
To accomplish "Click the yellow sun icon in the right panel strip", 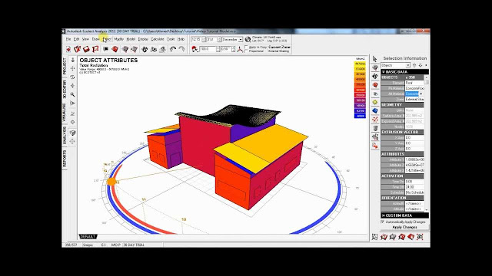I will coord(374,102).
